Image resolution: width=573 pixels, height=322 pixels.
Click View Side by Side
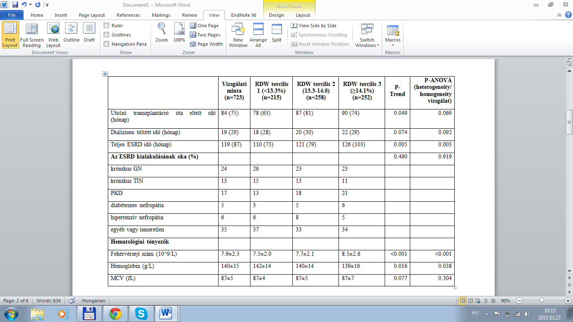pos(314,26)
